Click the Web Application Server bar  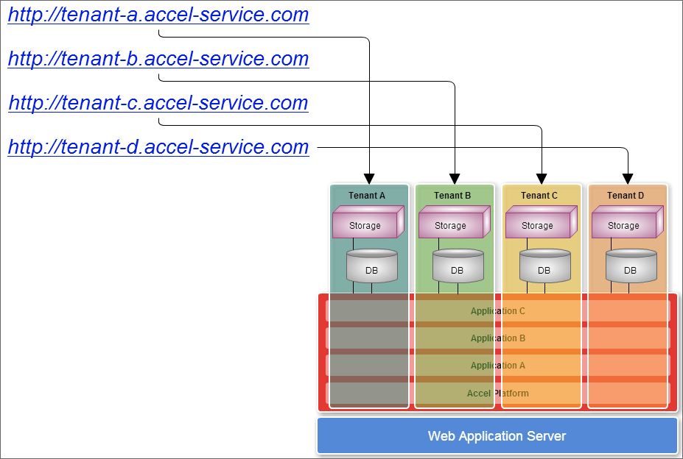(497, 435)
